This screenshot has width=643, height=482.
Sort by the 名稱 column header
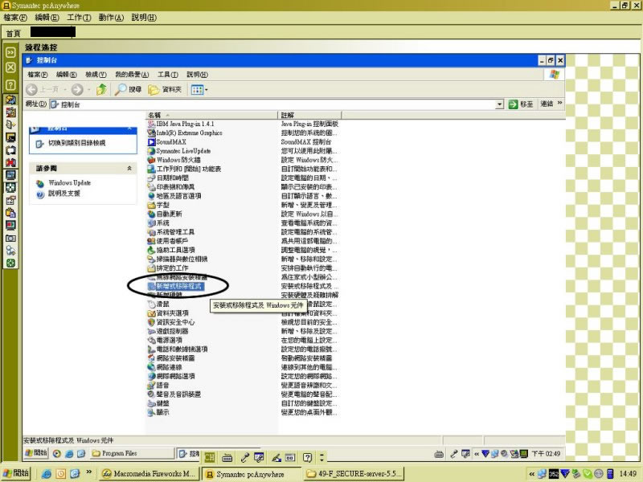[212, 115]
